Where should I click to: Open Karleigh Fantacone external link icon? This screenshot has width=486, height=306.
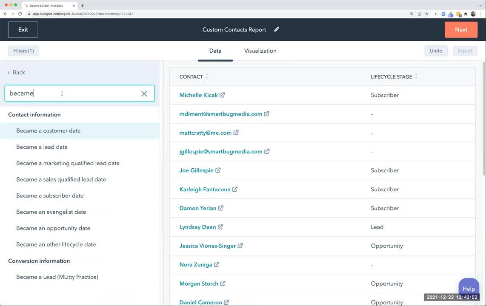tap(235, 189)
